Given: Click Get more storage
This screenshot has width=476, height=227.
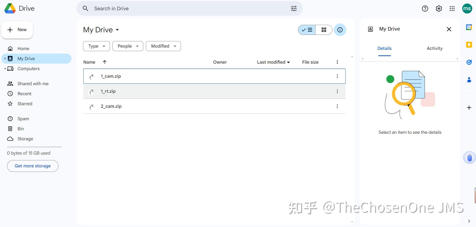Looking at the screenshot, I should click(x=33, y=166).
